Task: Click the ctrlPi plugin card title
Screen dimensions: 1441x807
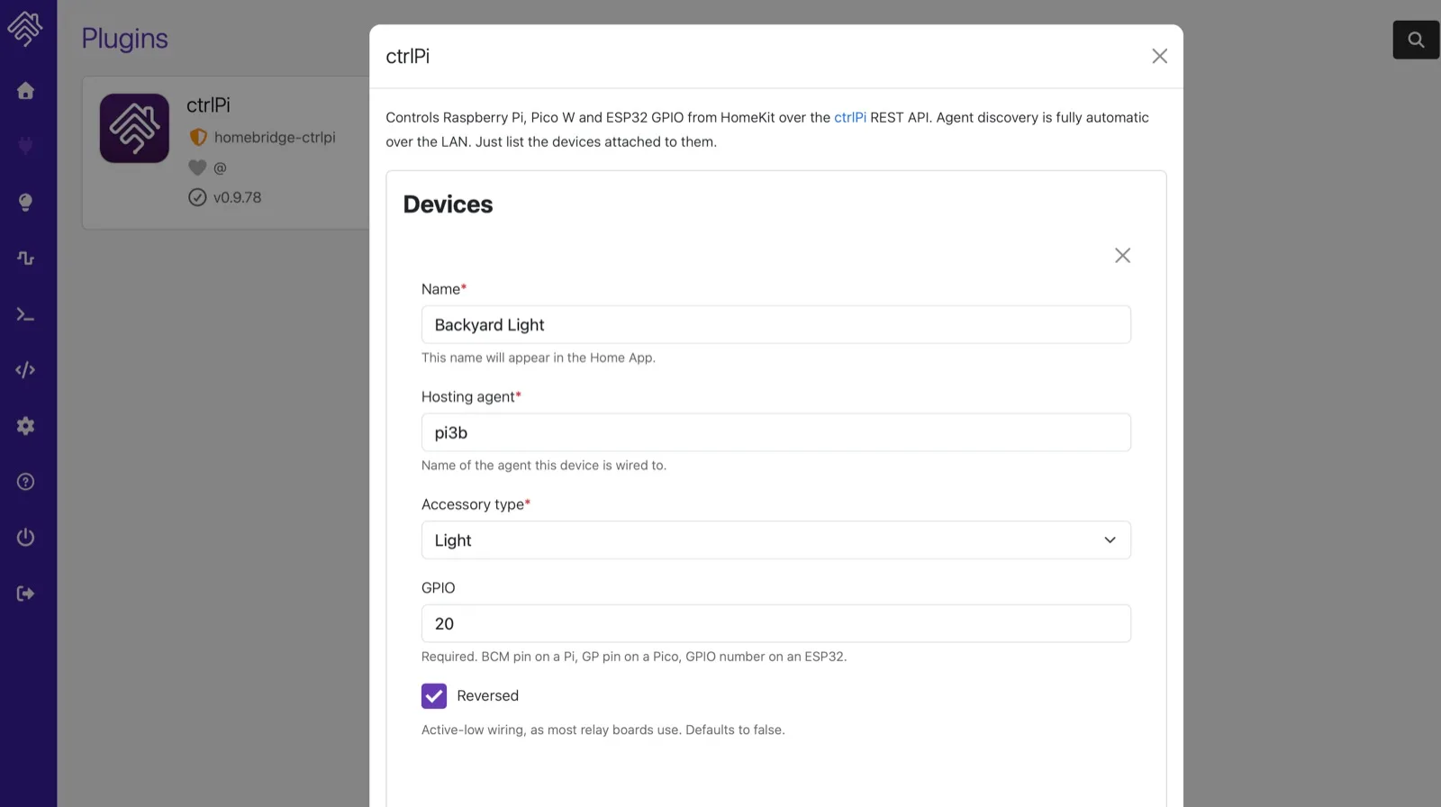Action: click(208, 105)
